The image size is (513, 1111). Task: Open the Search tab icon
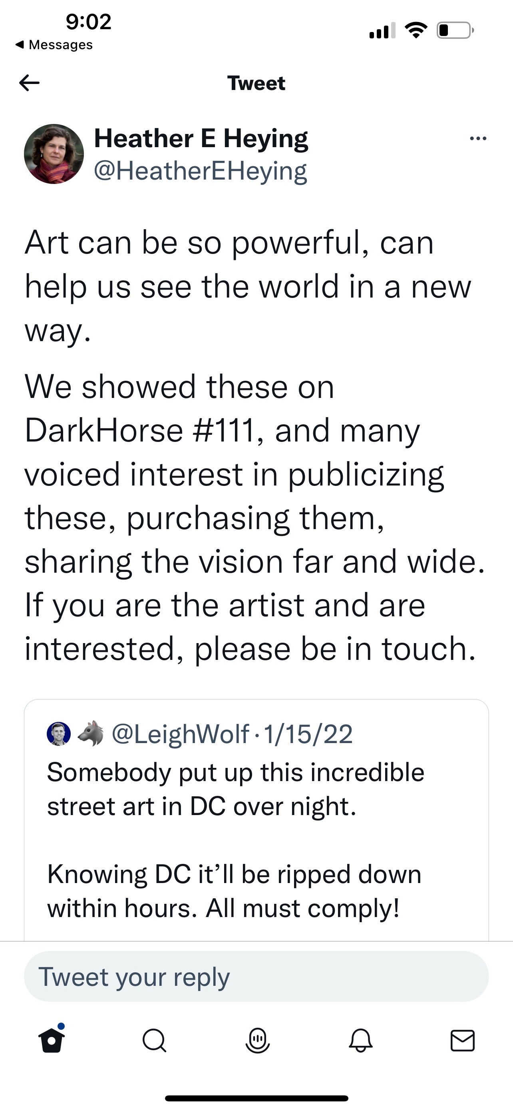(154, 1041)
